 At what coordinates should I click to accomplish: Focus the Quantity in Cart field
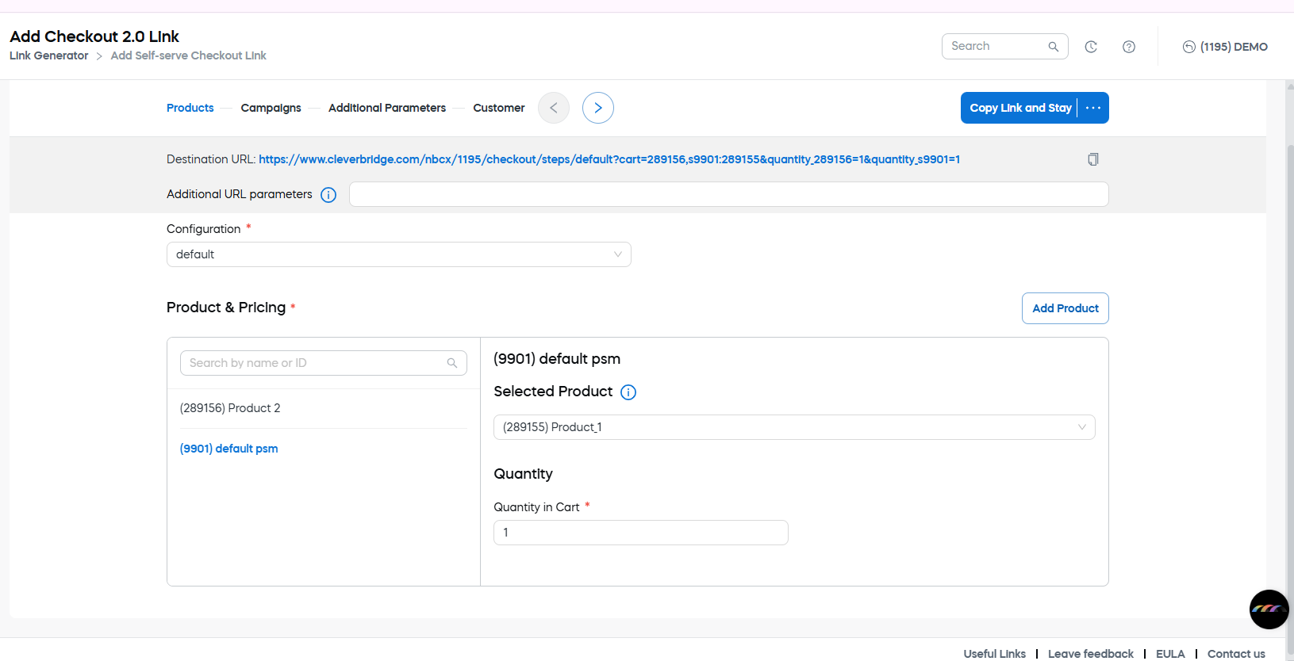640,533
